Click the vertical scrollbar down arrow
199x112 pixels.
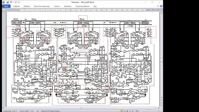(x=161, y=98)
